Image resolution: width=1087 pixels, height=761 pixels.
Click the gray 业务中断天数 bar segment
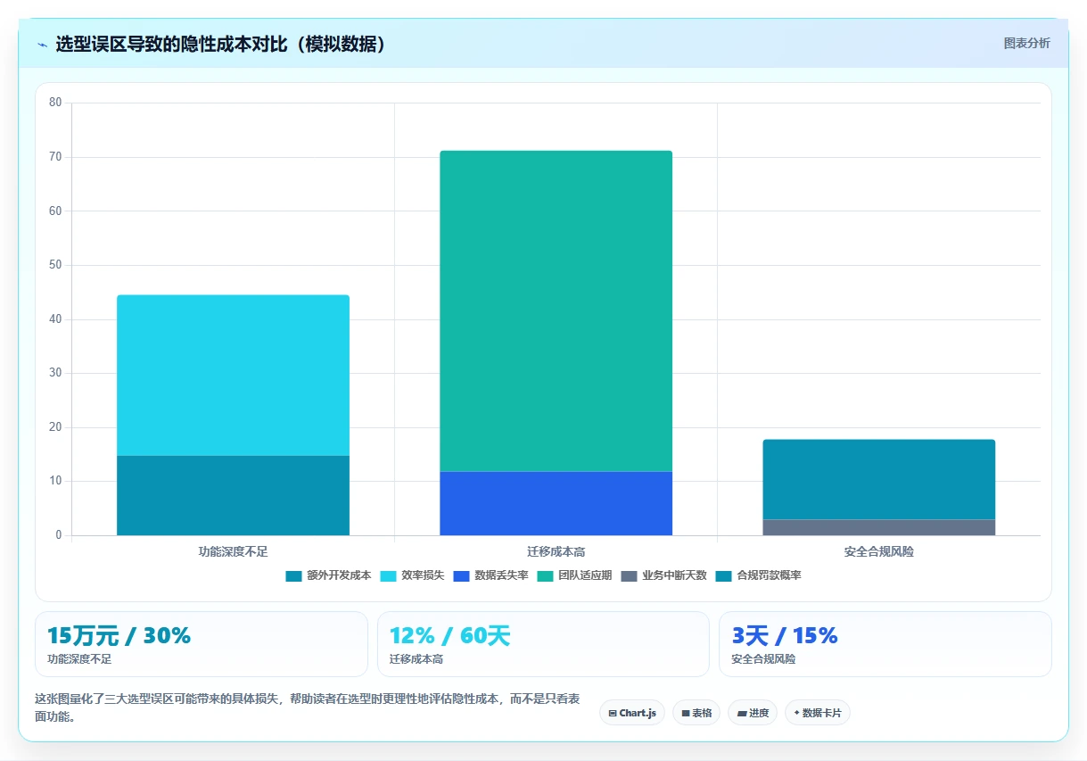(x=878, y=527)
